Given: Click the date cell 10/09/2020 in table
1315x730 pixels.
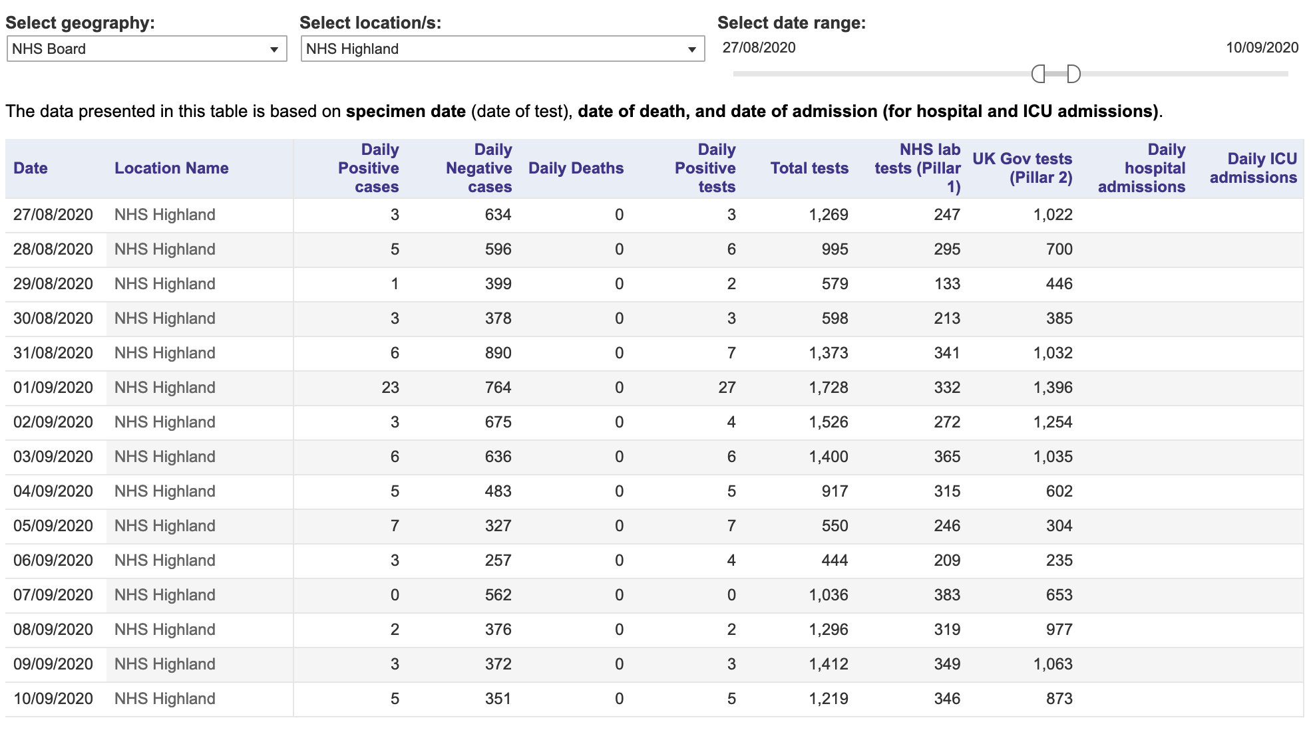Looking at the screenshot, I should (x=53, y=699).
